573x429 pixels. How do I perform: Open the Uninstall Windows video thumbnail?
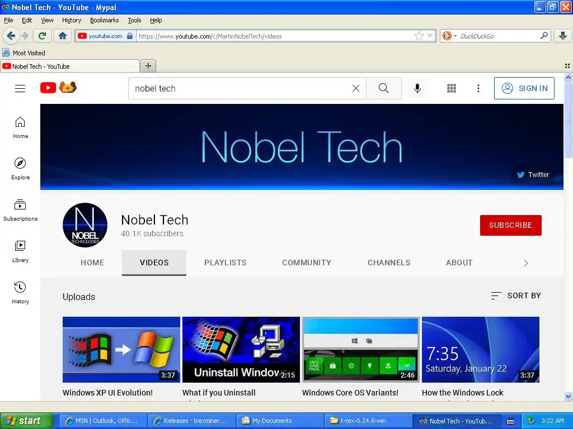tap(241, 350)
